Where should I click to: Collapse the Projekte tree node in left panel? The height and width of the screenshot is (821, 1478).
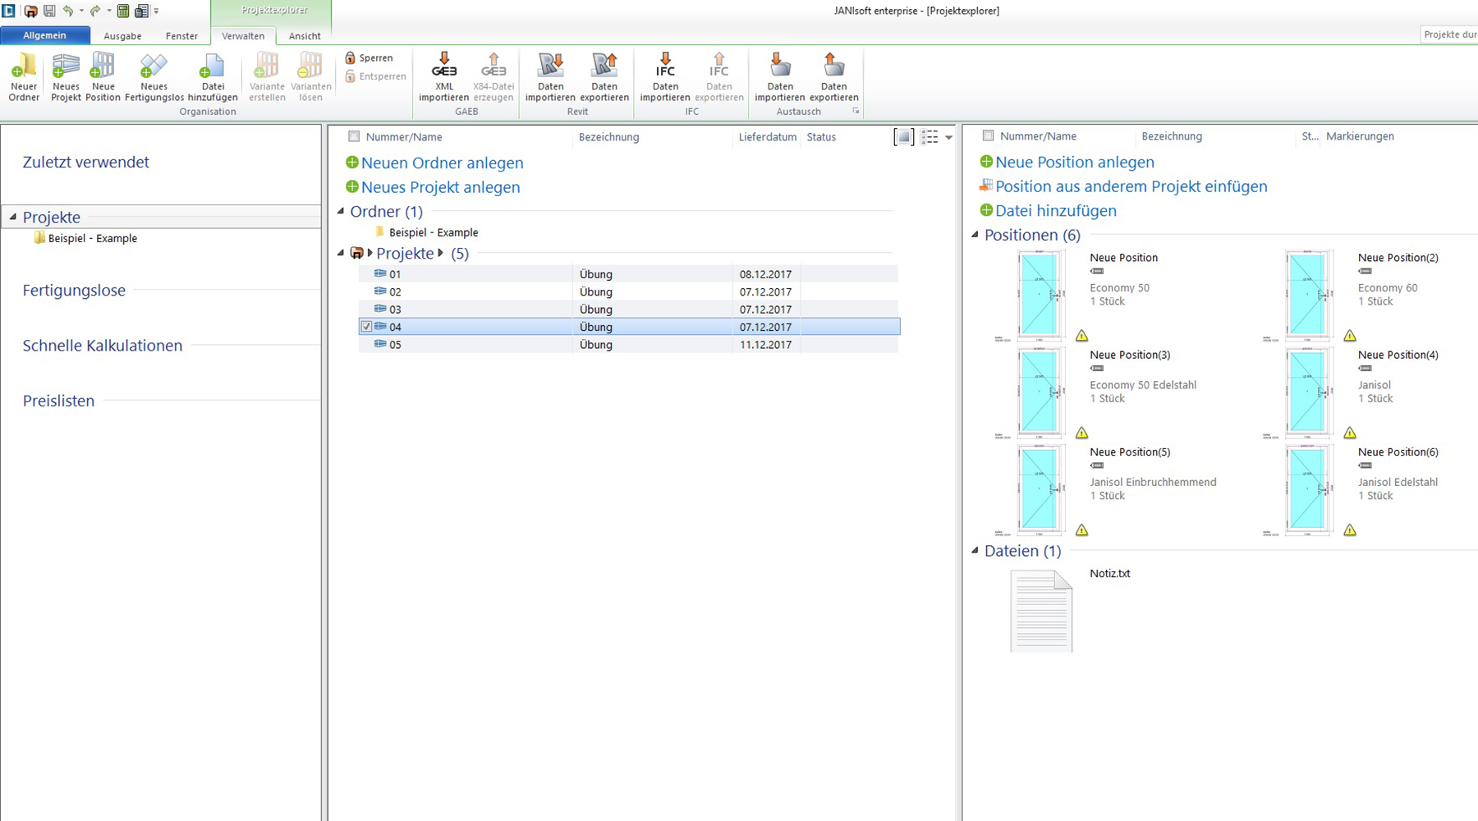coord(12,217)
